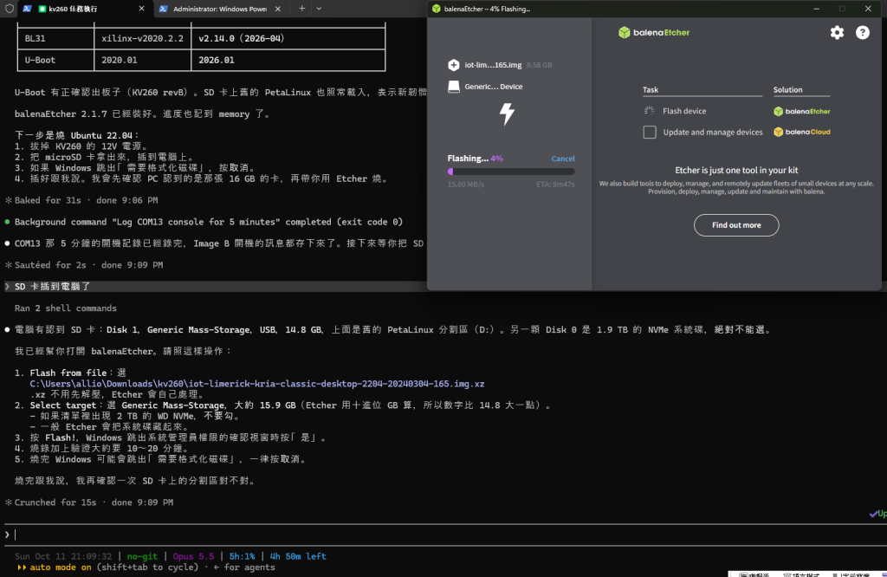This screenshot has height=577, width=887.
Task: Cancel the flashing in balenaEtcher
Action: click(x=563, y=159)
